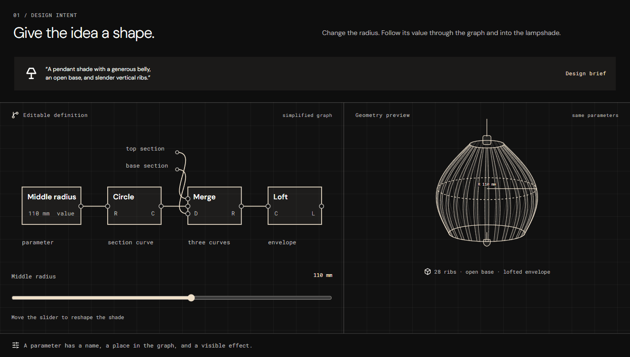Click the Merge node R output port

241,206
